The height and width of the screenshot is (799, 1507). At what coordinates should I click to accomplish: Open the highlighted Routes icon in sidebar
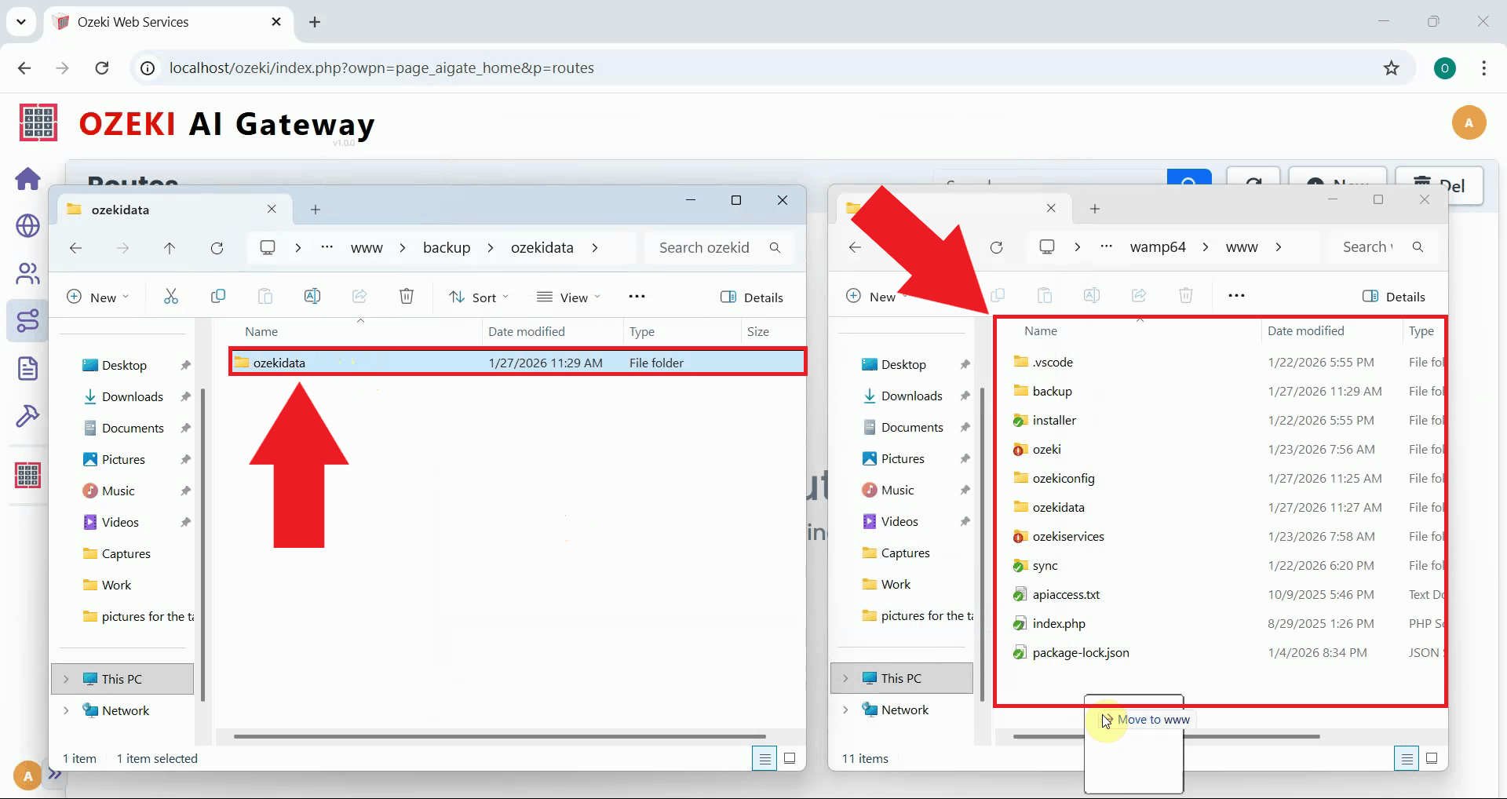(x=27, y=320)
